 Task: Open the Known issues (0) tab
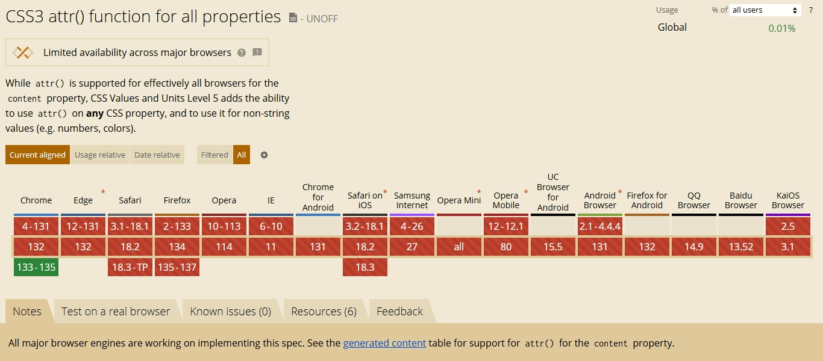coord(230,311)
